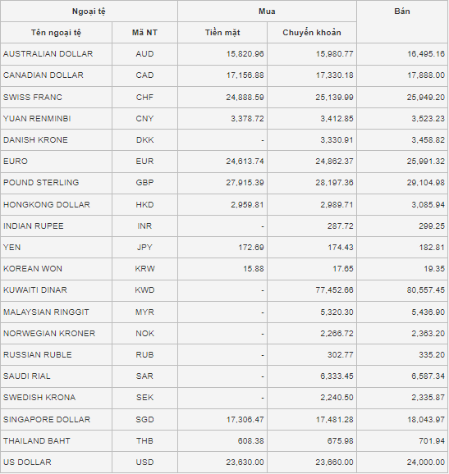Click the Bán column header

click(402, 11)
